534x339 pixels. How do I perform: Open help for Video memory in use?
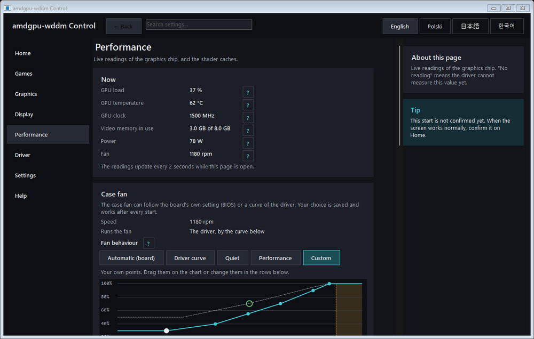pyautogui.click(x=248, y=131)
